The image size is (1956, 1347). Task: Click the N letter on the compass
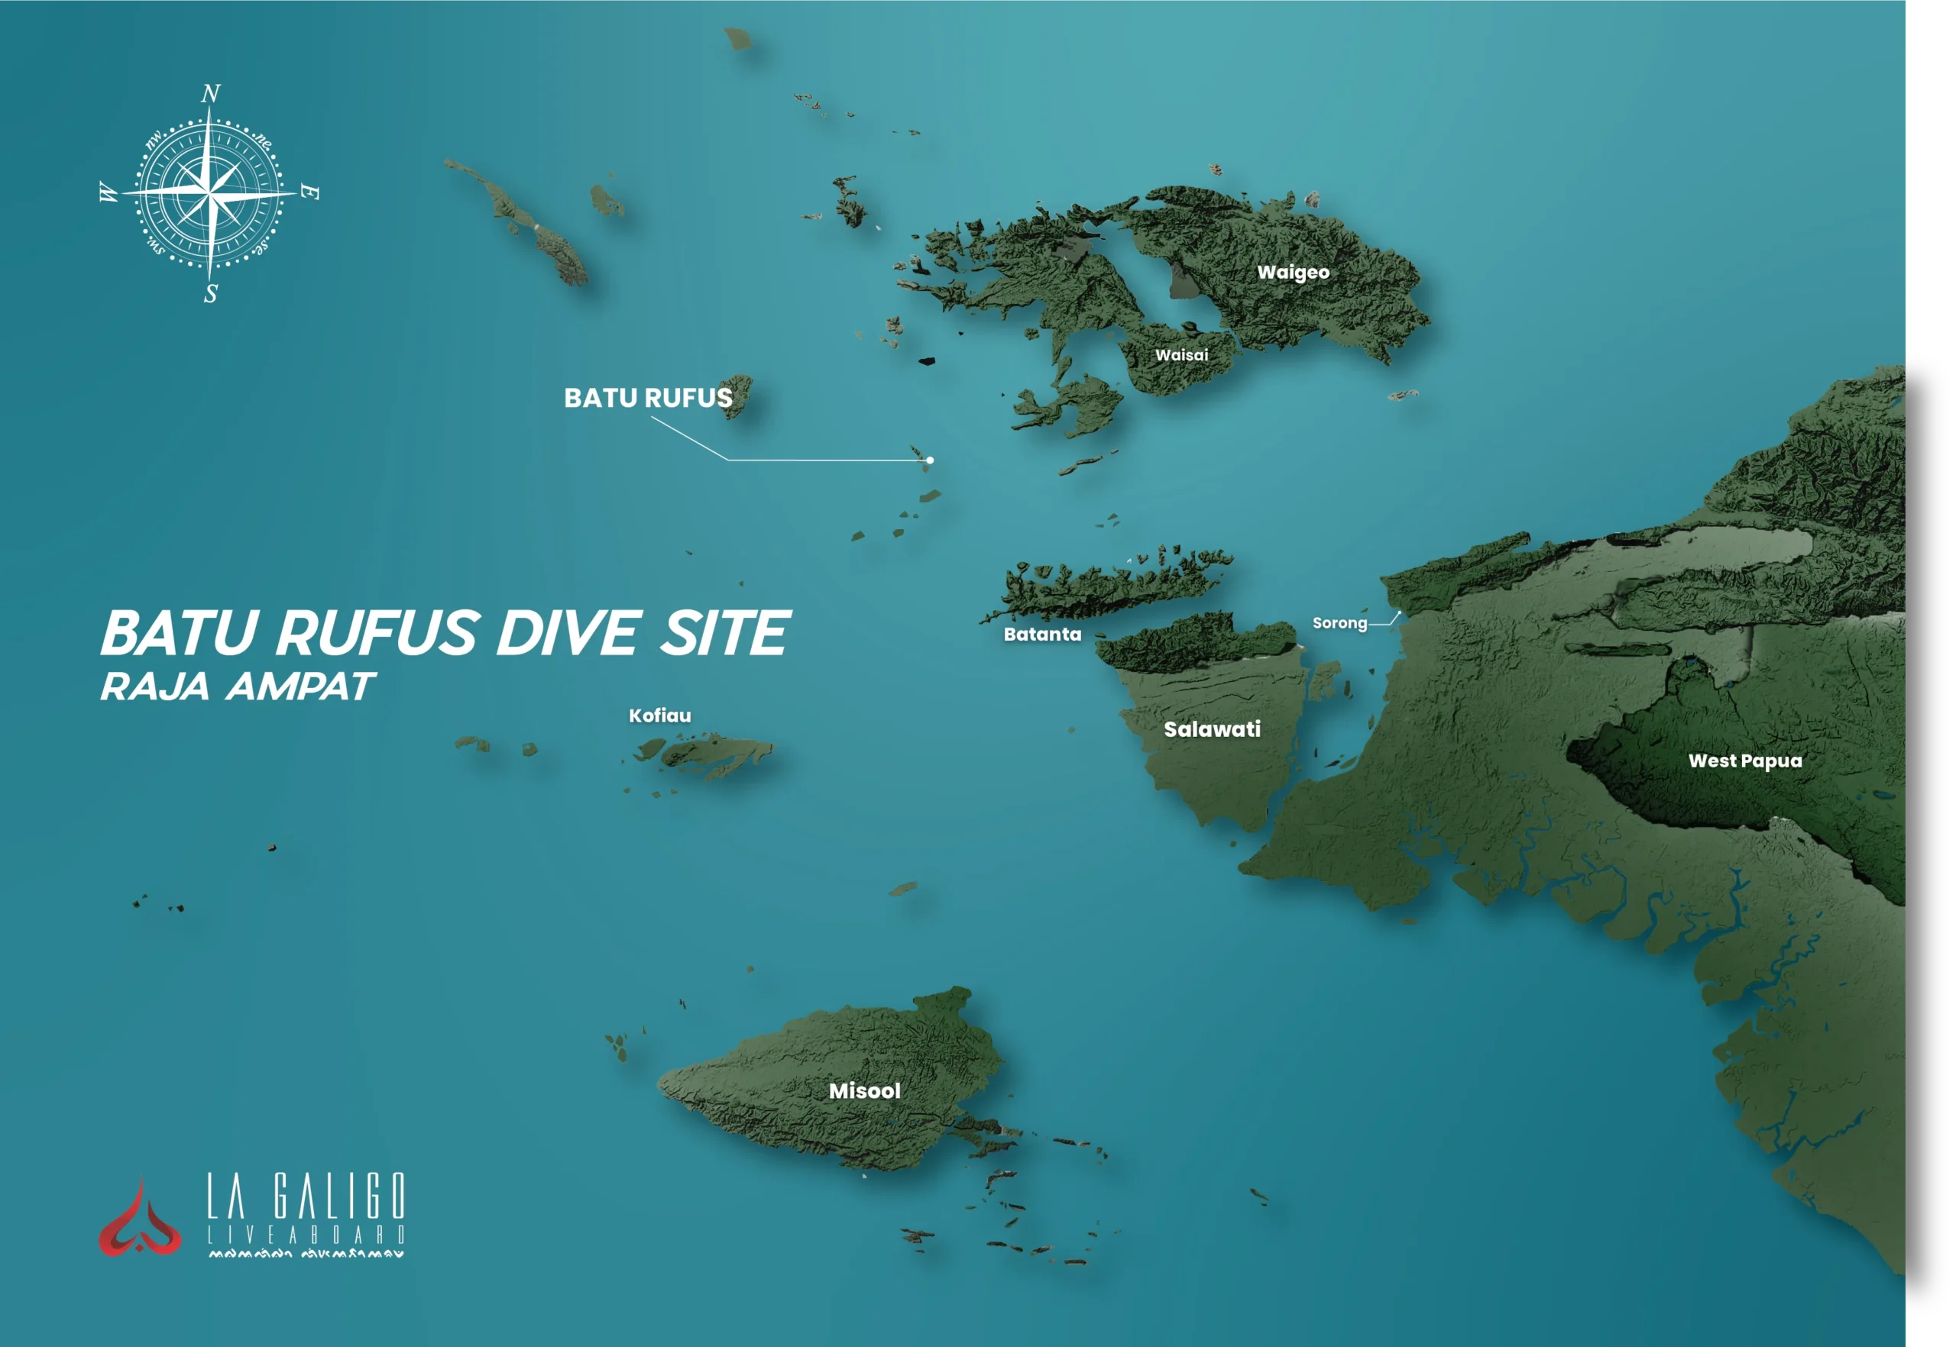click(x=210, y=93)
